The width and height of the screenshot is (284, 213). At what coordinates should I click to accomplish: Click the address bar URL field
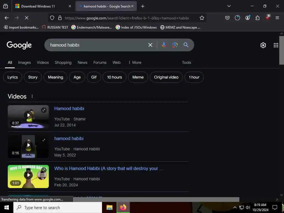click(x=127, y=18)
